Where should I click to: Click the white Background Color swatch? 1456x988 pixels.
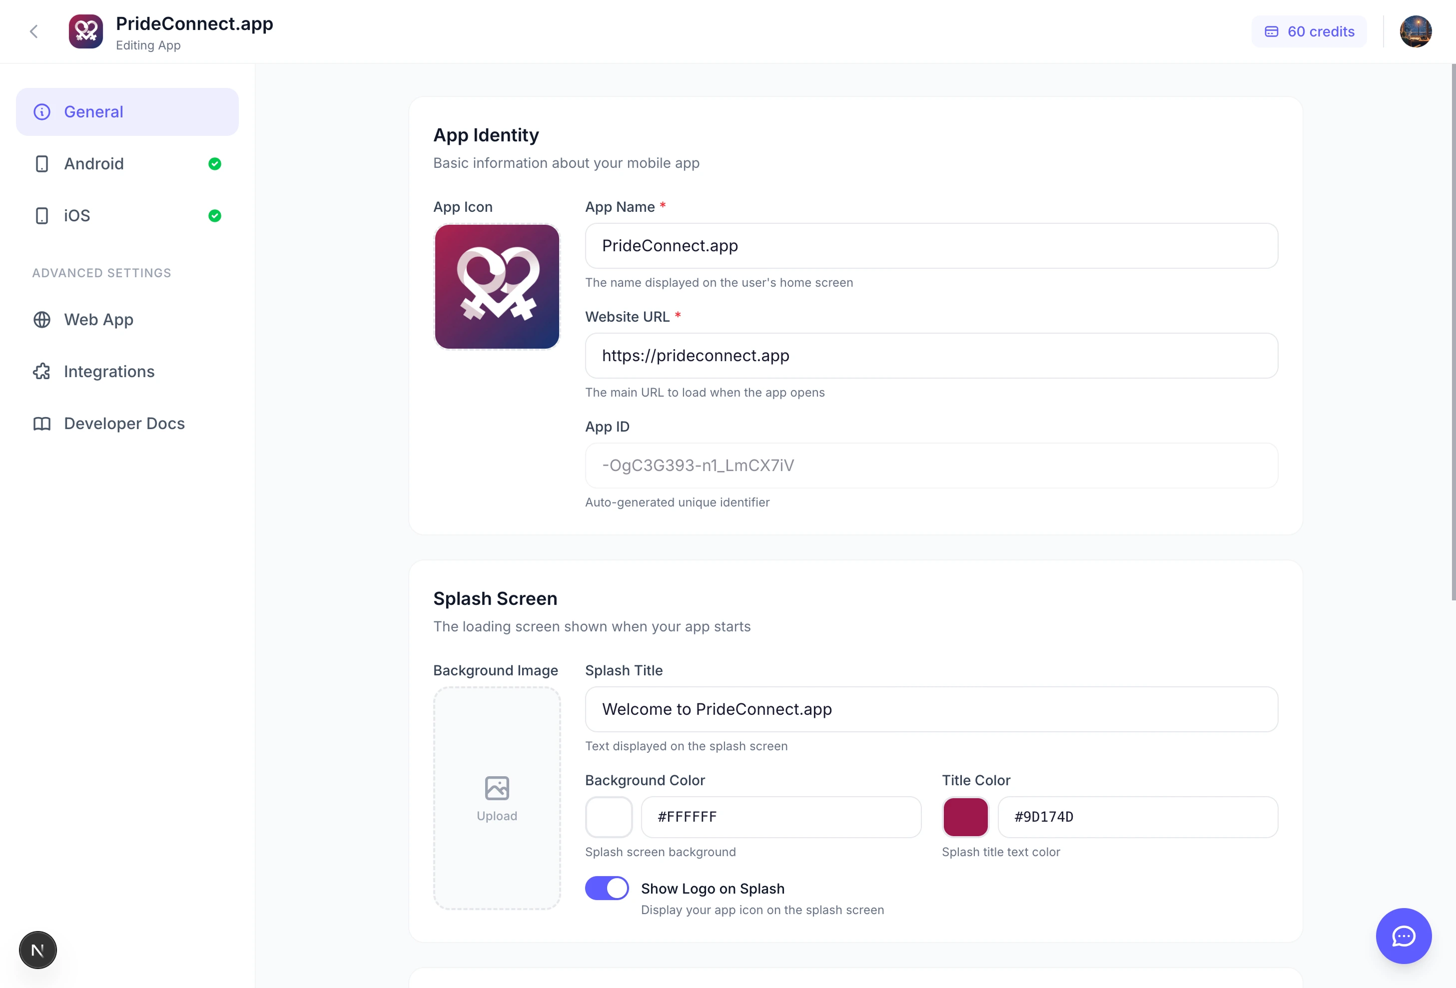[x=609, y=817]
